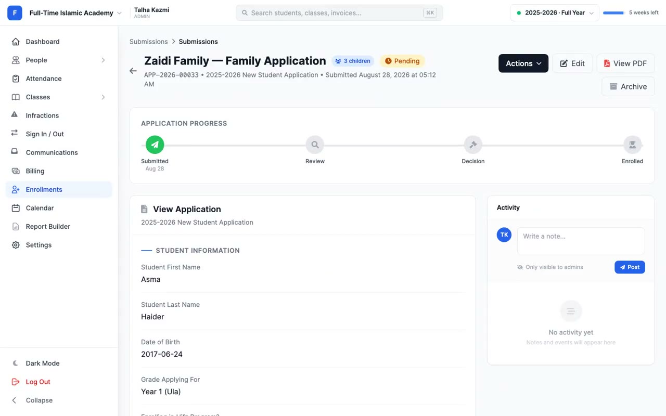Click the Report Builder document icon
This screenshot has height=416, width=666.
click(x=16, y=227)
